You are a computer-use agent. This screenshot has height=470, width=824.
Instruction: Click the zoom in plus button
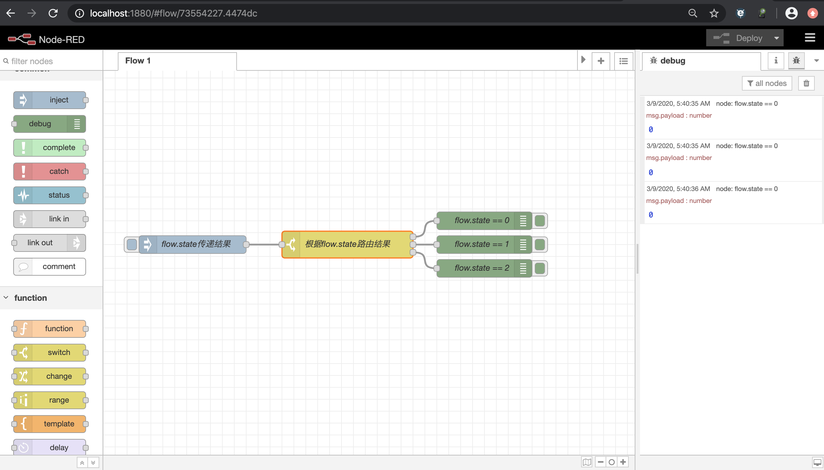click(x=623, y=462)
